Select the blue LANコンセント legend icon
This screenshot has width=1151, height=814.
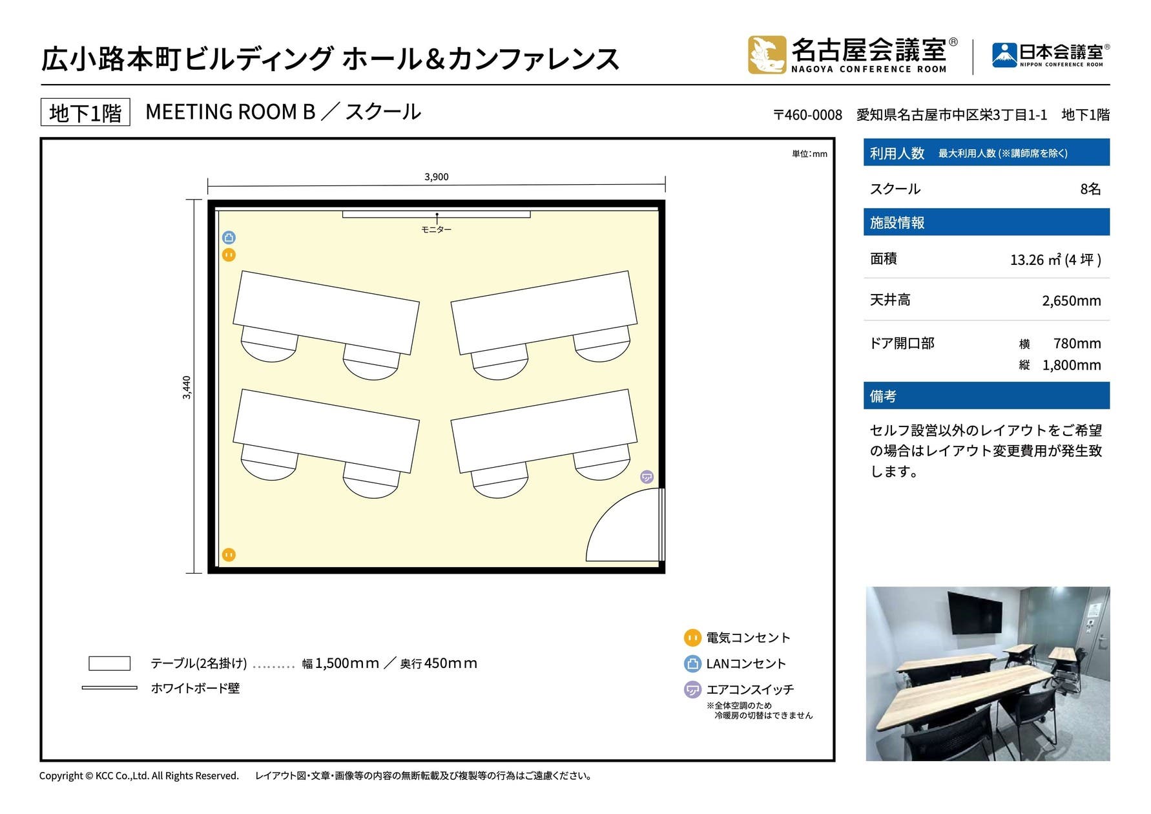point(693,663)
